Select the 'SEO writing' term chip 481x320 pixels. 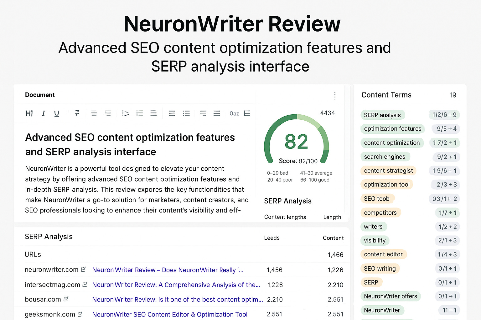coord(380,268)
